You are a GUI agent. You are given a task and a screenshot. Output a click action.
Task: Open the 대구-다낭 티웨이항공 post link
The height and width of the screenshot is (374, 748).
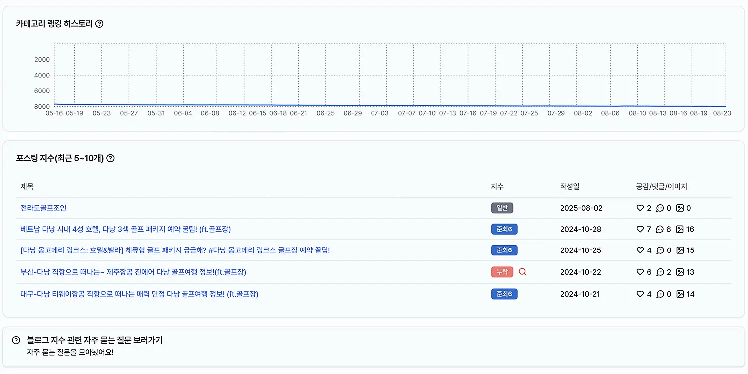click(139, 294)
